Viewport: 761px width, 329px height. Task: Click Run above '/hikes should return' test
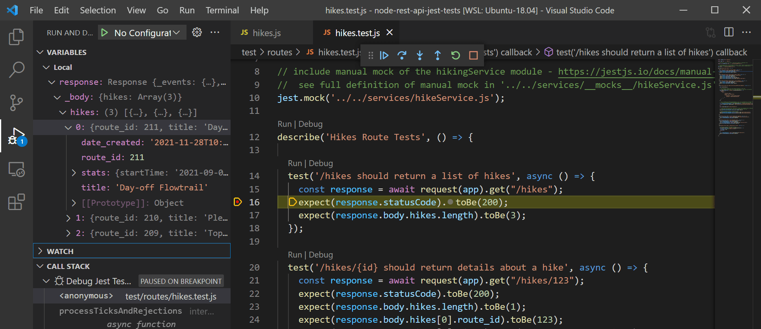coord(295,163)
